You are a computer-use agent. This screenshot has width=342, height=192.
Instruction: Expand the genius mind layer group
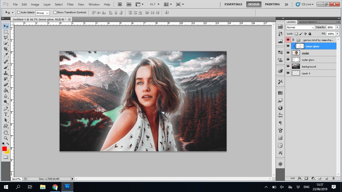point(293,40)
